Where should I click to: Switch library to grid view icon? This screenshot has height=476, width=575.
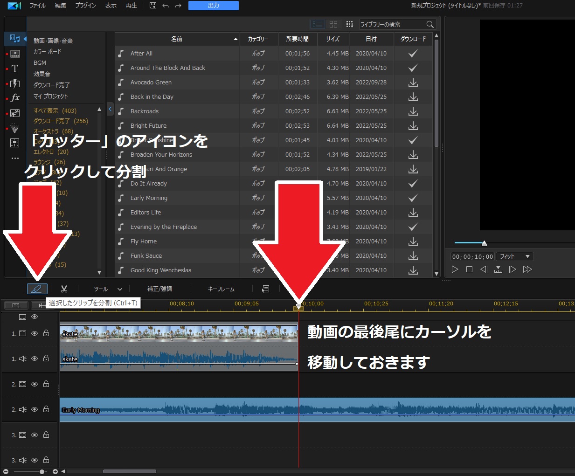333,24
